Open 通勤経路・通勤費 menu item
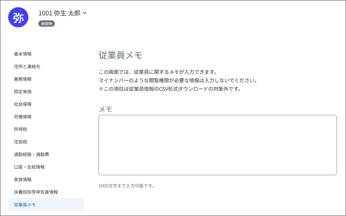 point(31,154)
